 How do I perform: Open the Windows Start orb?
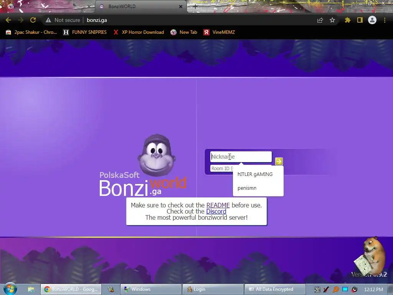10,289
